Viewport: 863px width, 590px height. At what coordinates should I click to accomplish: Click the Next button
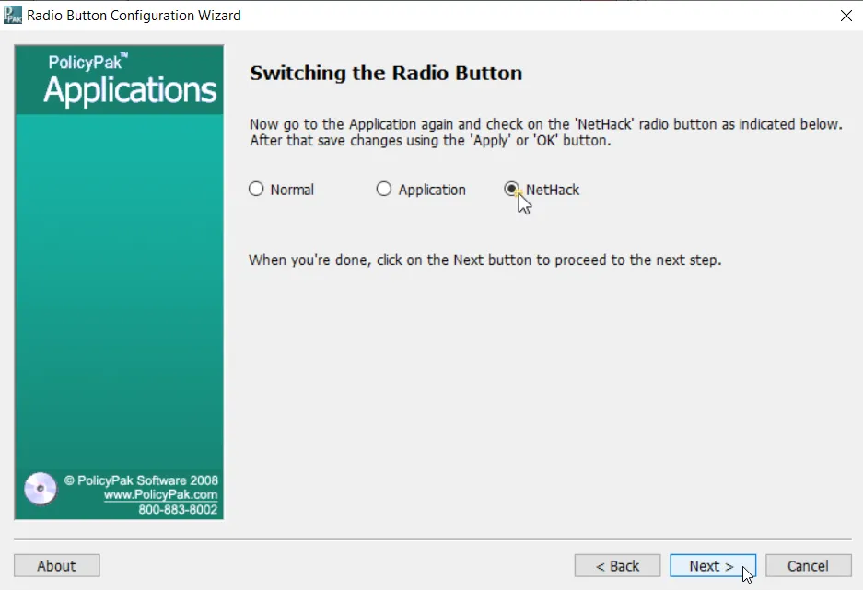tap(713, 565)
